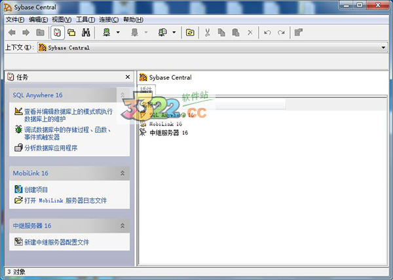This screenshot has height=280, width=393.
Task: Open the 视图(V) menu
Action: (62, 20)
